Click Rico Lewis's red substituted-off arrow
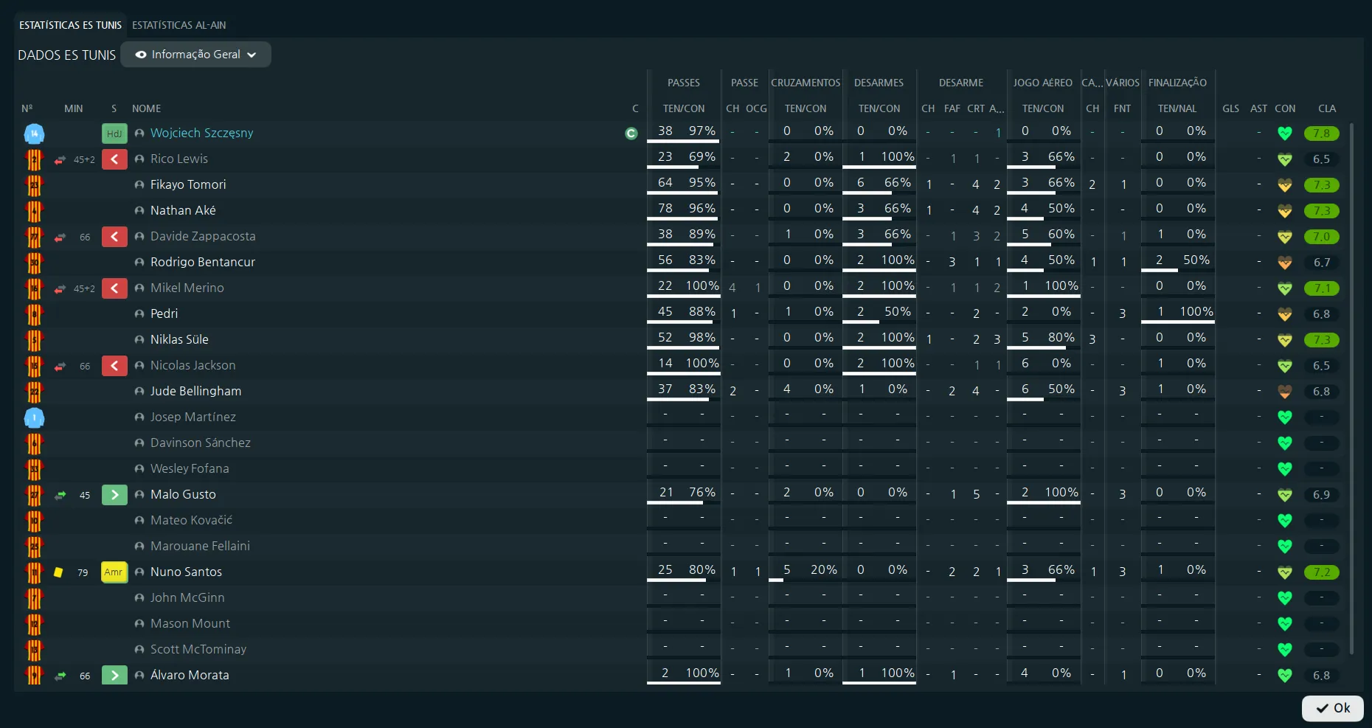 [114, 159]
